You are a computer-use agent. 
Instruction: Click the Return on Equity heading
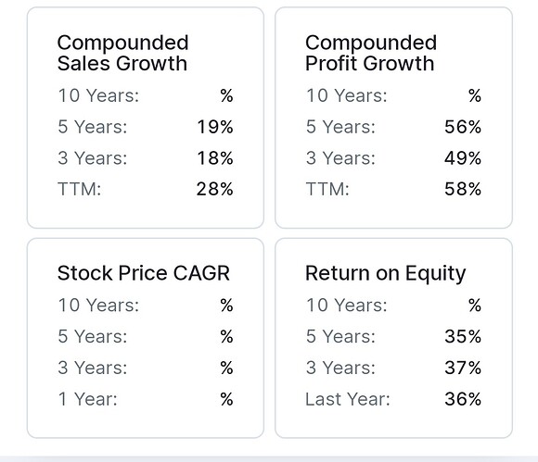click(x=386, y=274)
